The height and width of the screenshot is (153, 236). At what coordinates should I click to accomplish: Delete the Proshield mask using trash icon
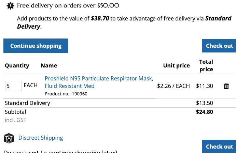coord(226,86)
